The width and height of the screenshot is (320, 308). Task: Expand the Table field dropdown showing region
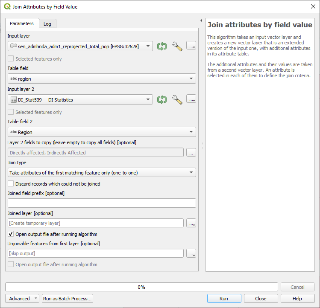[x=102, y=78]
